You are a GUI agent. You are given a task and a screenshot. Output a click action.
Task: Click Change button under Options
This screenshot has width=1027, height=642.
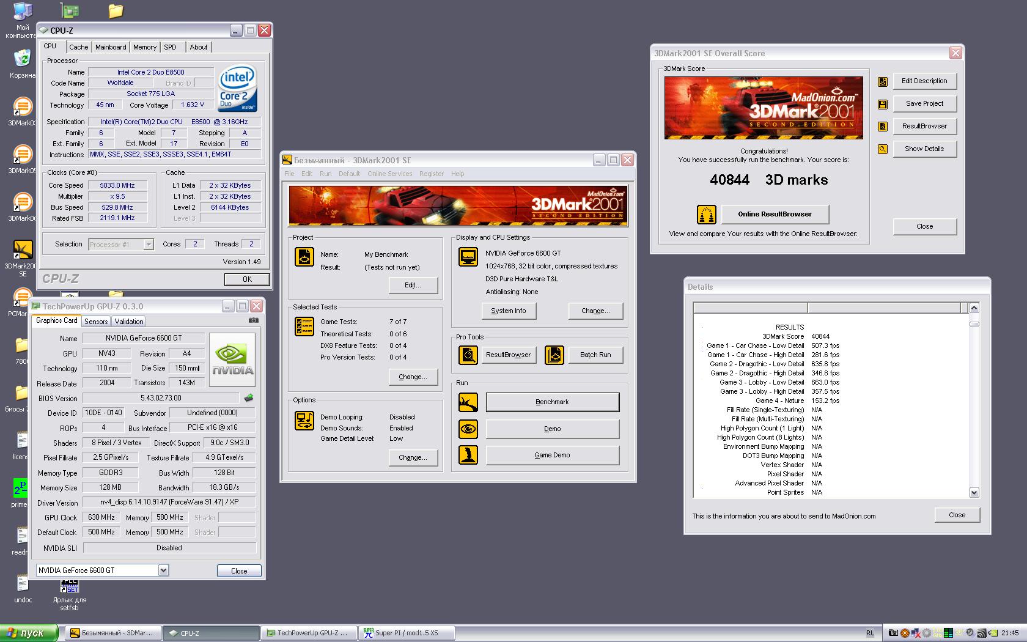click(413, 457)
